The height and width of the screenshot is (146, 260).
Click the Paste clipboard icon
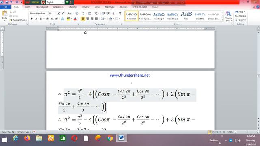click(x=4, y=13)
